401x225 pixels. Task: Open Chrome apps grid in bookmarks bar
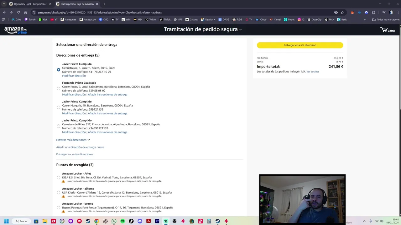click(4, 19)
